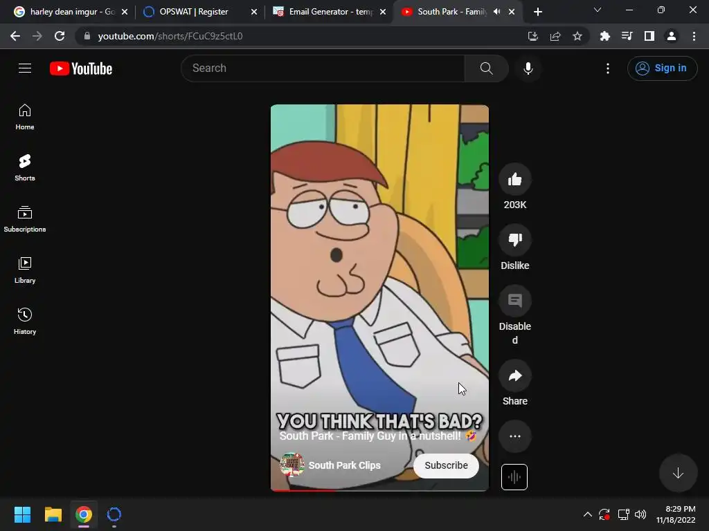This screenshot has height=531, width=709.
Task: Click the YouTube logo
Action: pyautogui.click(x=81, y=68)
